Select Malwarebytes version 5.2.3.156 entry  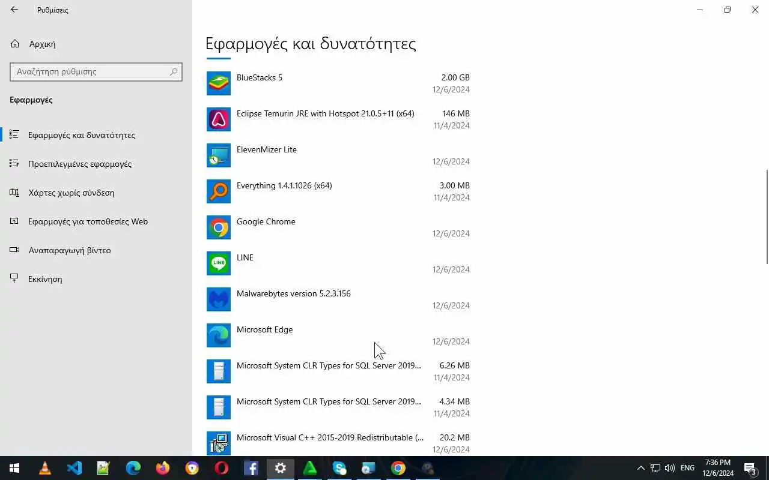click(294, 293)
